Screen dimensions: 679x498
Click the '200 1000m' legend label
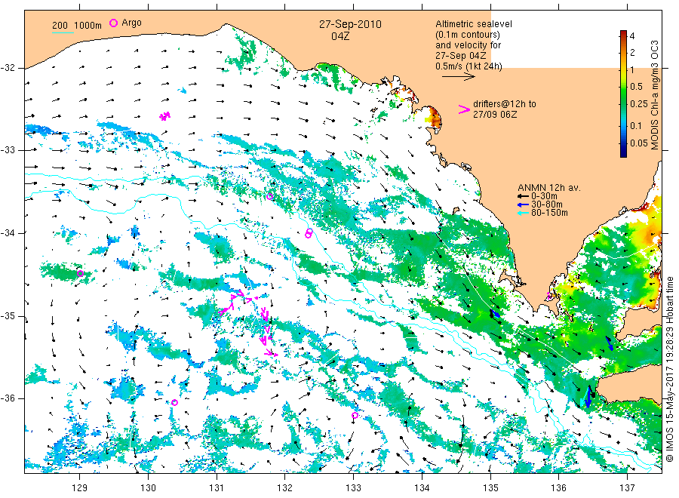point(77,26)
